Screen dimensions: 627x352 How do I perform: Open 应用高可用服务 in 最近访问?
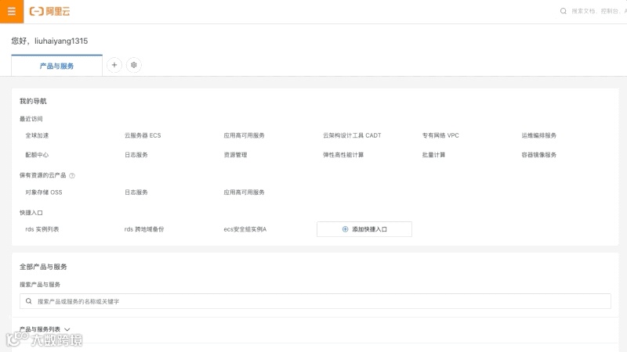(x=245, y=135)
